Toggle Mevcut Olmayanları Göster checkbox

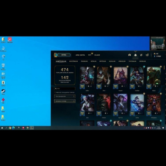[x=55, y=92]
